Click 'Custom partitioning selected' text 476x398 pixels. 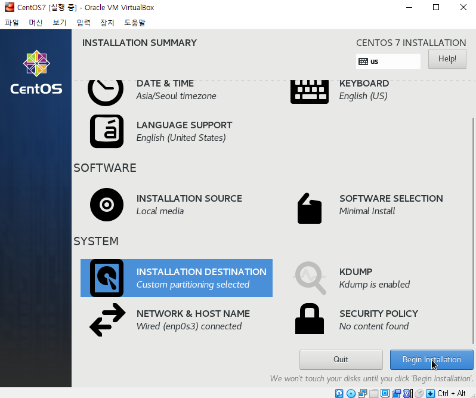(x=193, y=285)
